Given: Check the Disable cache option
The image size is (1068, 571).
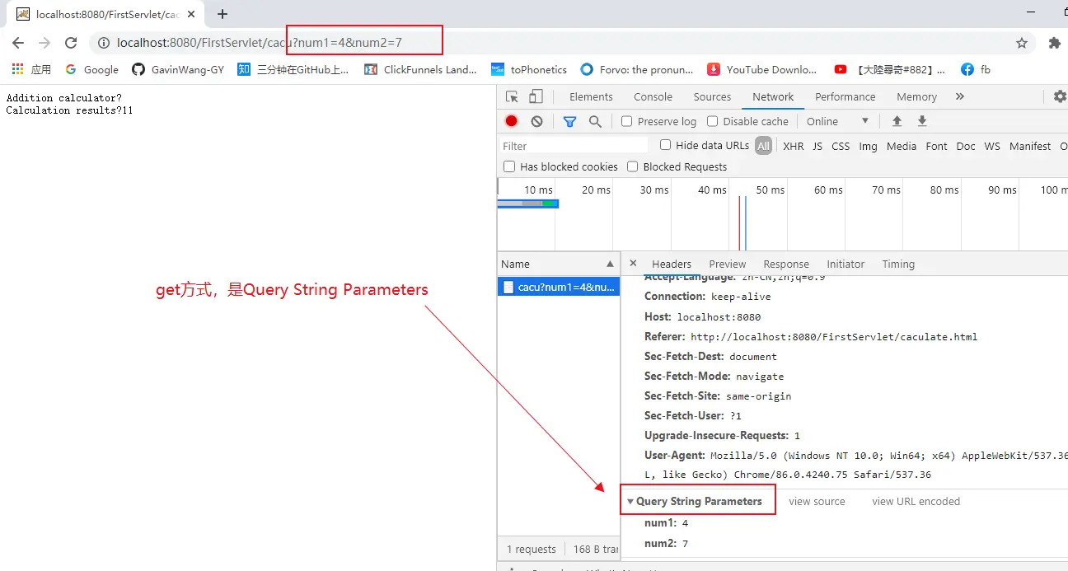Looking at the screenshot, I should pyautogui.click(x=713, y=121).
